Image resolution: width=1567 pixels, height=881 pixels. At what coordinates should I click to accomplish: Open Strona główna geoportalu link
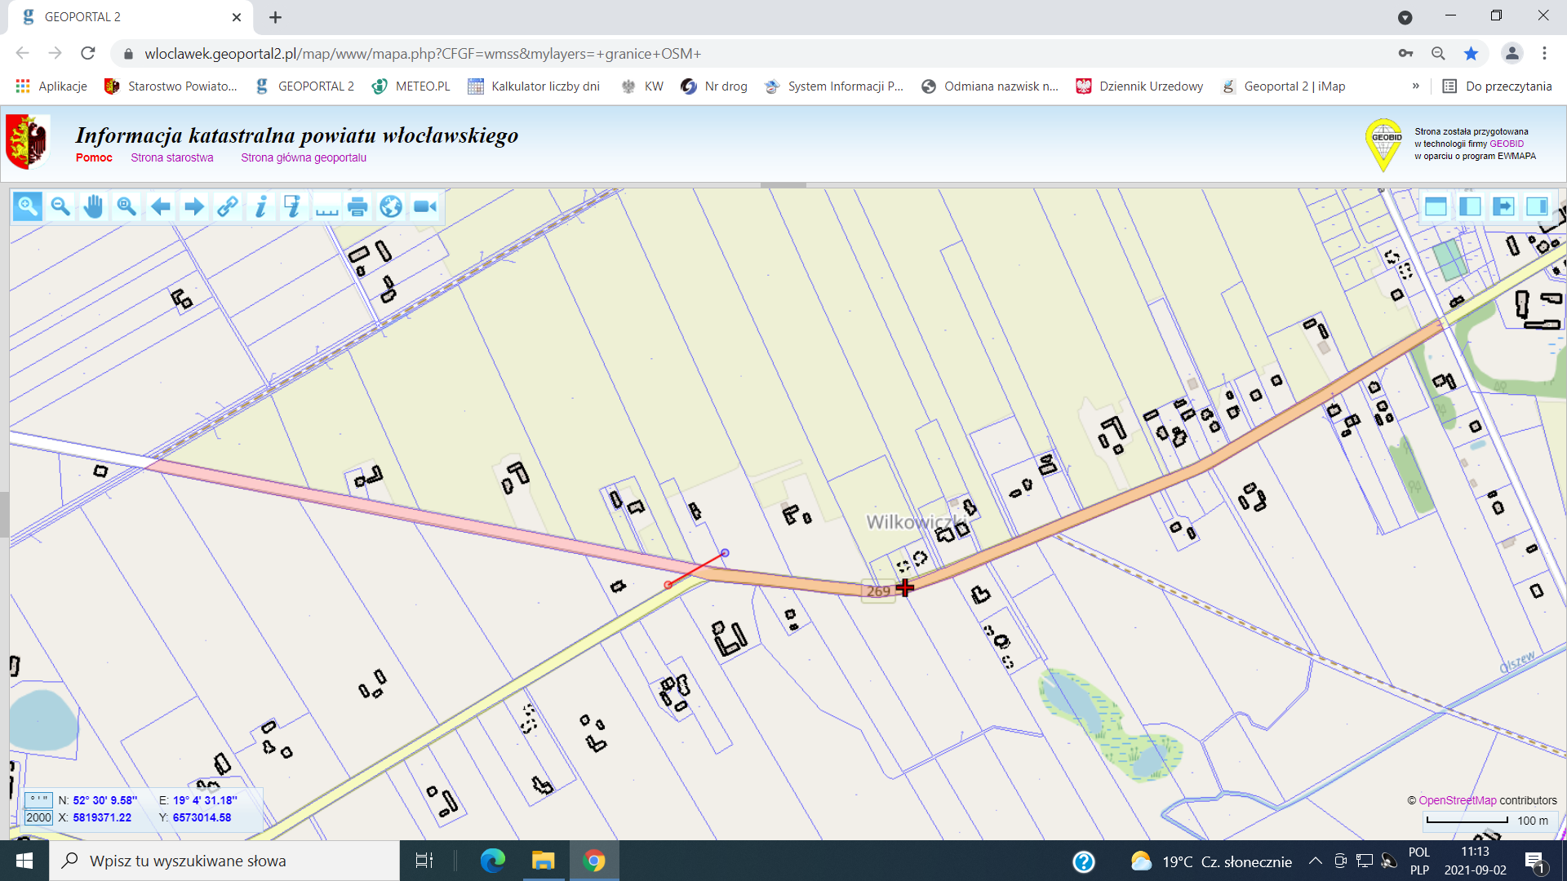pyautogui.click(x=303, y=157)
